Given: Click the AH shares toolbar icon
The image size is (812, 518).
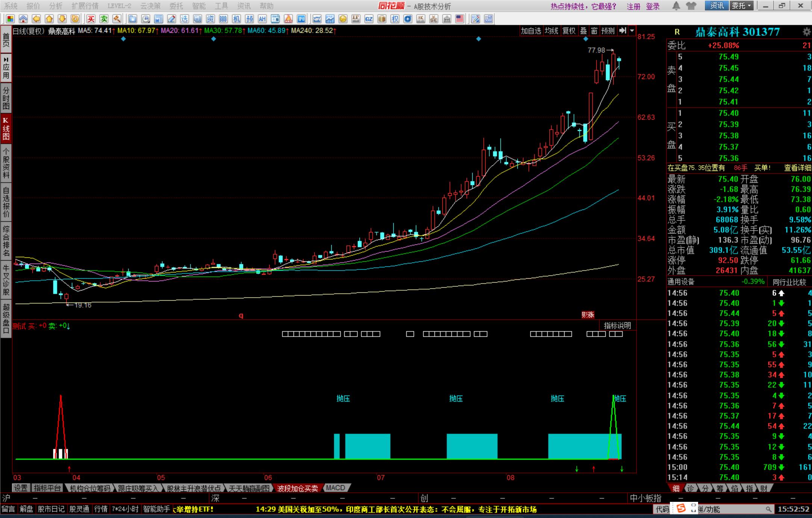Looking at the screenshot, I should [262, 19].
